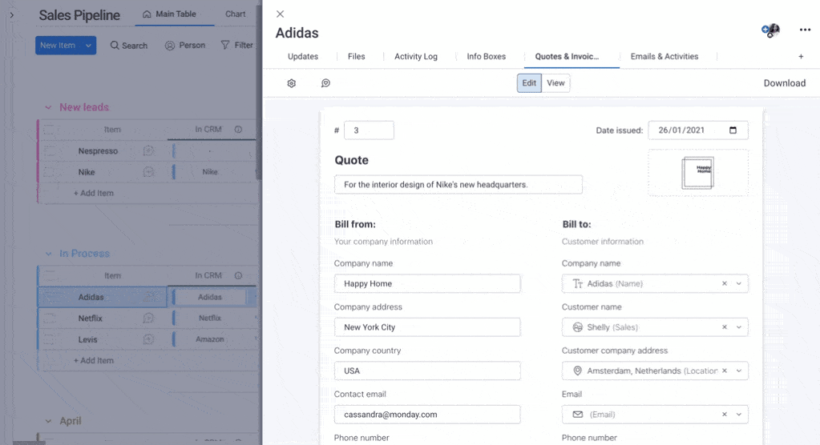
Task: Expand the Email column dropdown
Action: pos(739,414)
